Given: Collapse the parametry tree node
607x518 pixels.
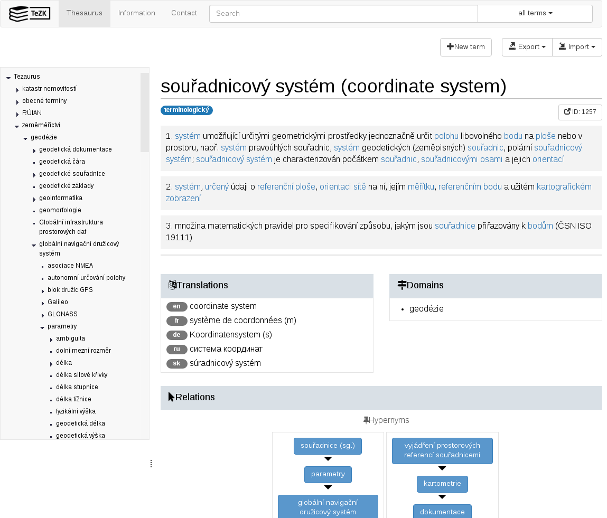Looking at the screenshot, I should coord(42,327).
